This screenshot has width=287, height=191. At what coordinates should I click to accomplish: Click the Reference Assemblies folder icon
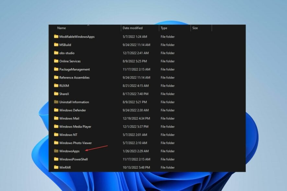(56, 77)
